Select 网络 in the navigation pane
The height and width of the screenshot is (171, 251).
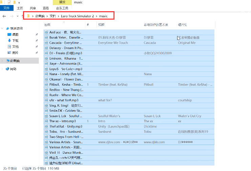click(13, 69)
